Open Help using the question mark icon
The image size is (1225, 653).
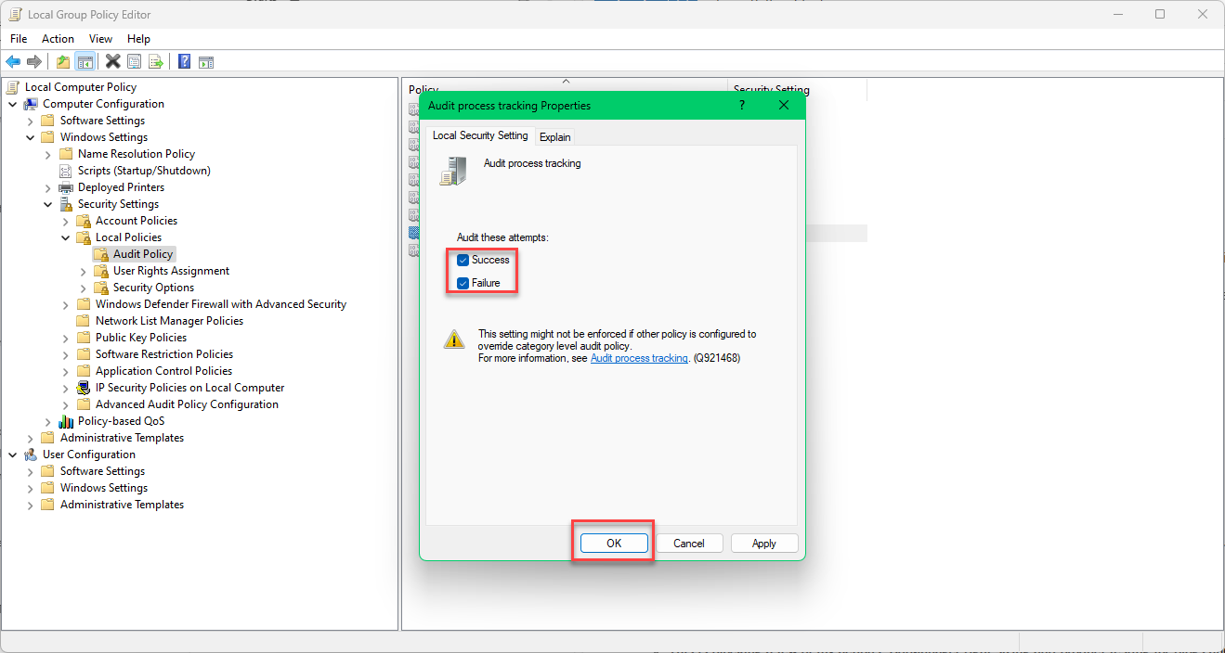coord(183,61)
